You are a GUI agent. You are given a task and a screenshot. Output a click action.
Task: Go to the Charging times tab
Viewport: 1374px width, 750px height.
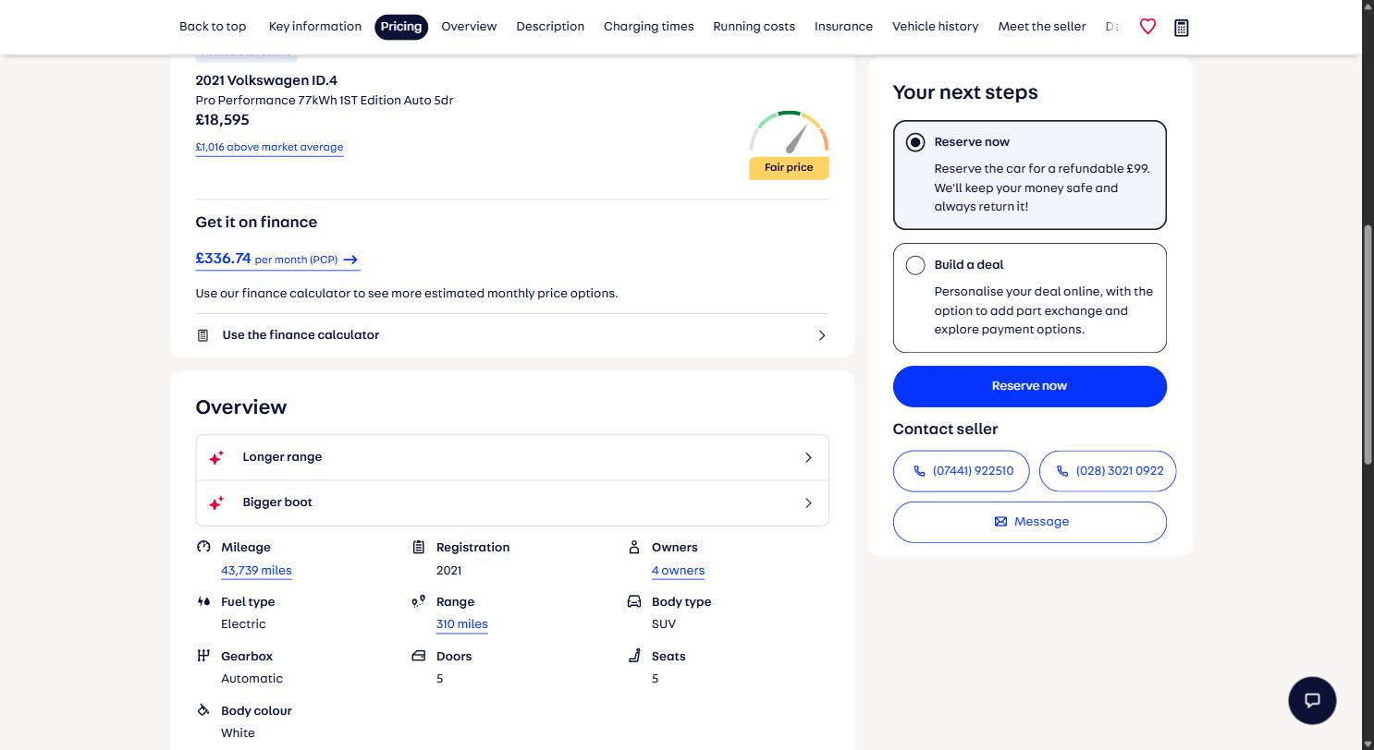tap(648, 27)
